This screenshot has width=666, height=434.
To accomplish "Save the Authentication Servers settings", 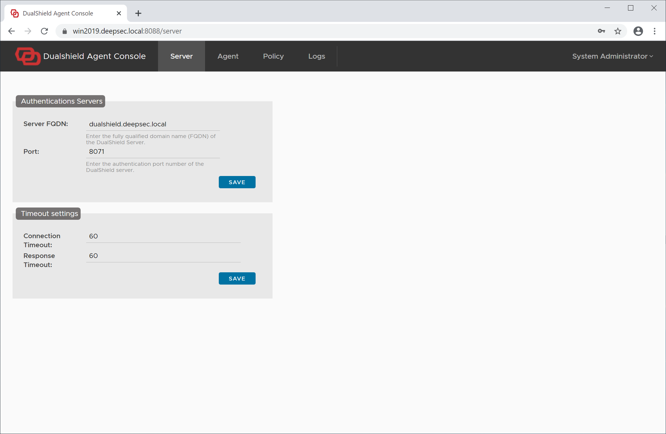I will (237, 182).
